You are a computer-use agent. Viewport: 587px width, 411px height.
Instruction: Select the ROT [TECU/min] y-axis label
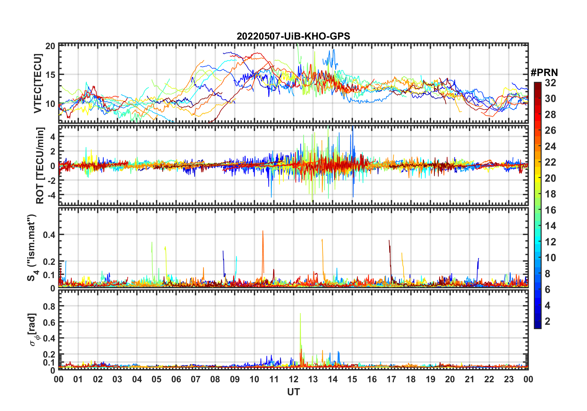coord(40,165)
